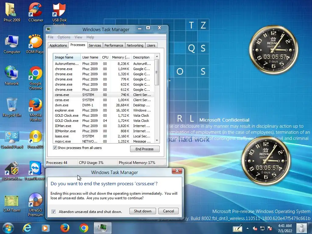Sort by User Name column header
The height and width of the screenshot is (234, 312).
[x=90, y=57]
